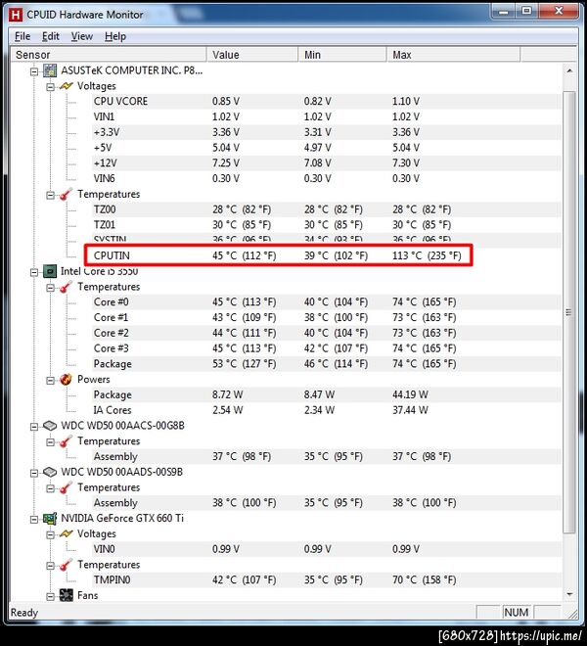Collapse Intel Core Temperatures group

tap(50, 288)
